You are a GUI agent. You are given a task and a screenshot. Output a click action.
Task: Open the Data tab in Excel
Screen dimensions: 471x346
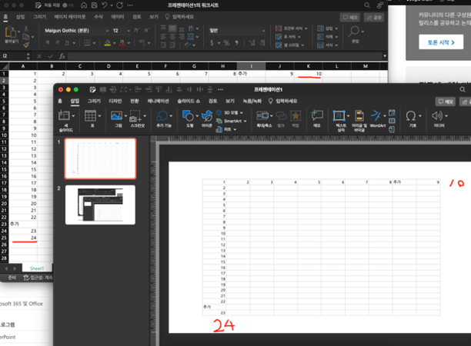[x=118, y=17]
